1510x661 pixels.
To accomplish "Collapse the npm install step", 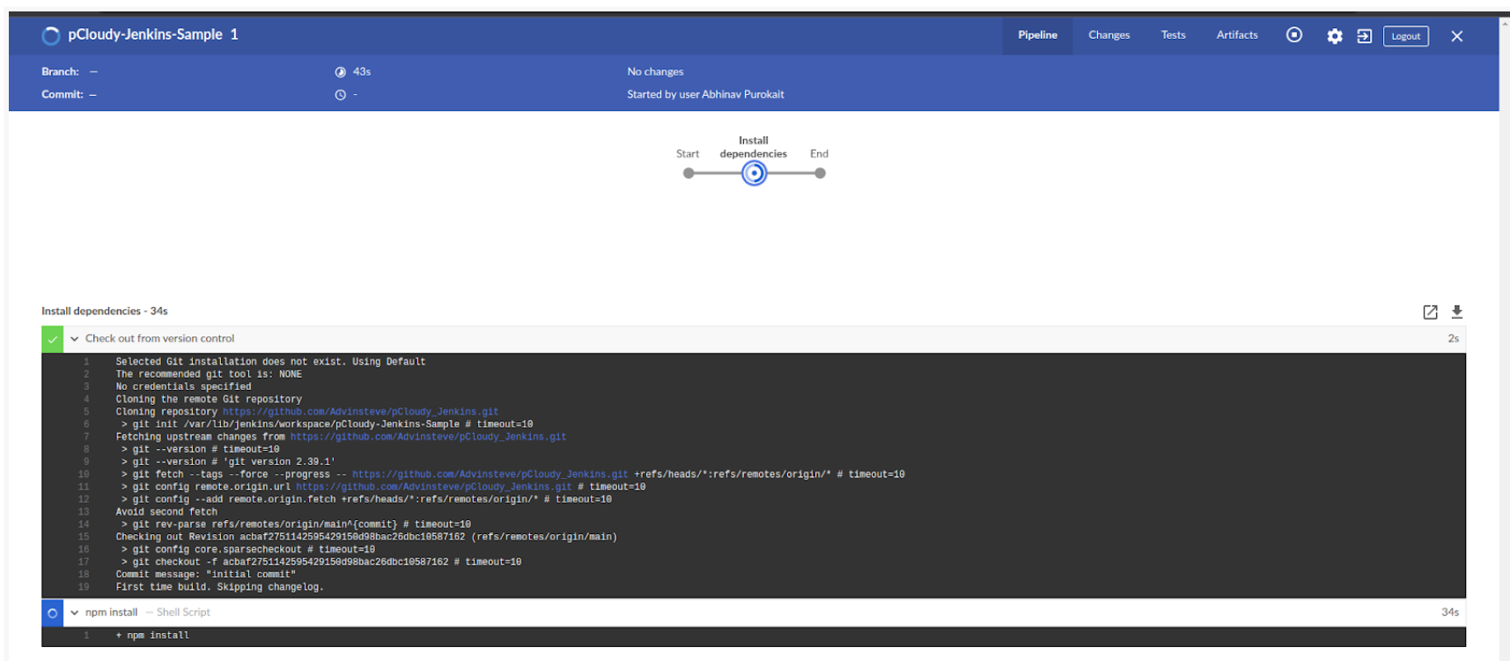I will (75, 613).
